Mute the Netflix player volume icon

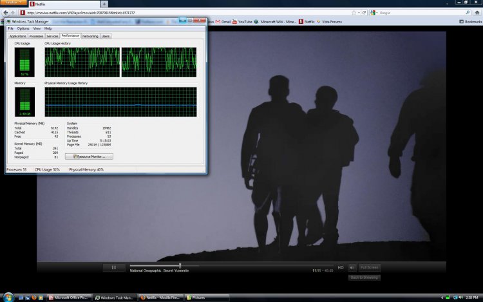point(352,267)
